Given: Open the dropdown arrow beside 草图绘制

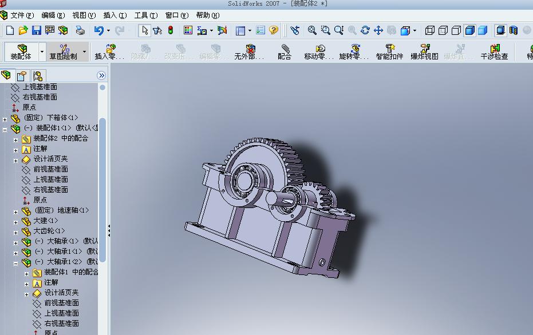Looking at the screenshot, I should click(x=84, y=51).
